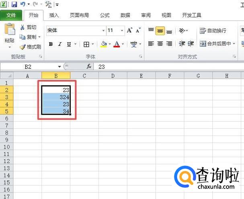Image resolution: width=244 pixels, height=199 pixels.
Task: Toggle bold formatting B button
Action: (x=51, y=44)
